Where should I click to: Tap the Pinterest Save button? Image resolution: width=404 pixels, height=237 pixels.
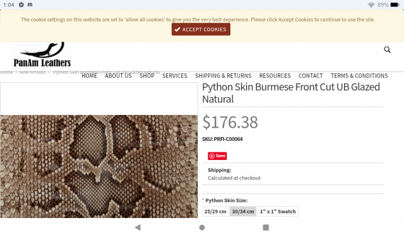(x=217, y=155)
